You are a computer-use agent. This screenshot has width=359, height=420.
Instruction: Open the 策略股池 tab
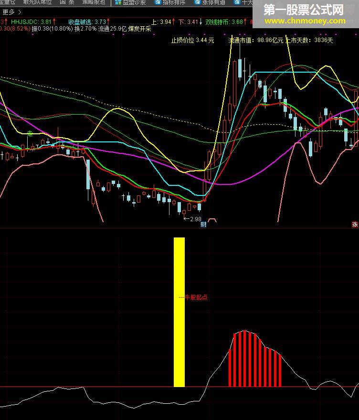tap(94, 2)
